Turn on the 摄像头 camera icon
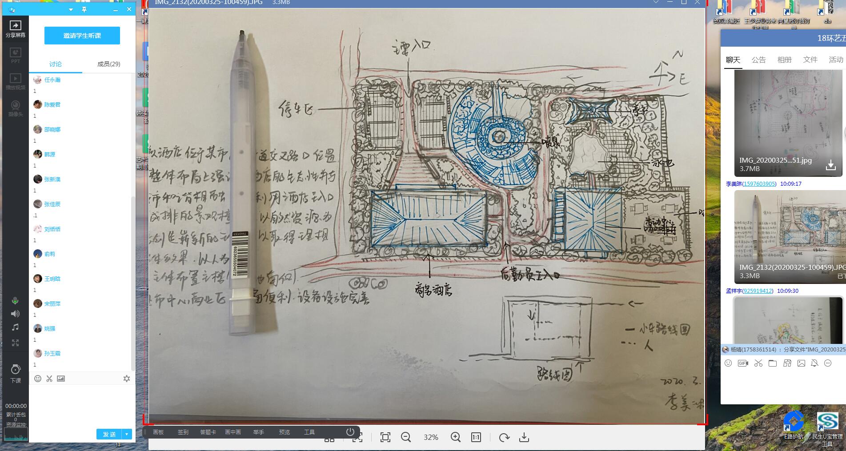Screen dimensions: 846x451 pyautogui.click(x=15, y=108)
